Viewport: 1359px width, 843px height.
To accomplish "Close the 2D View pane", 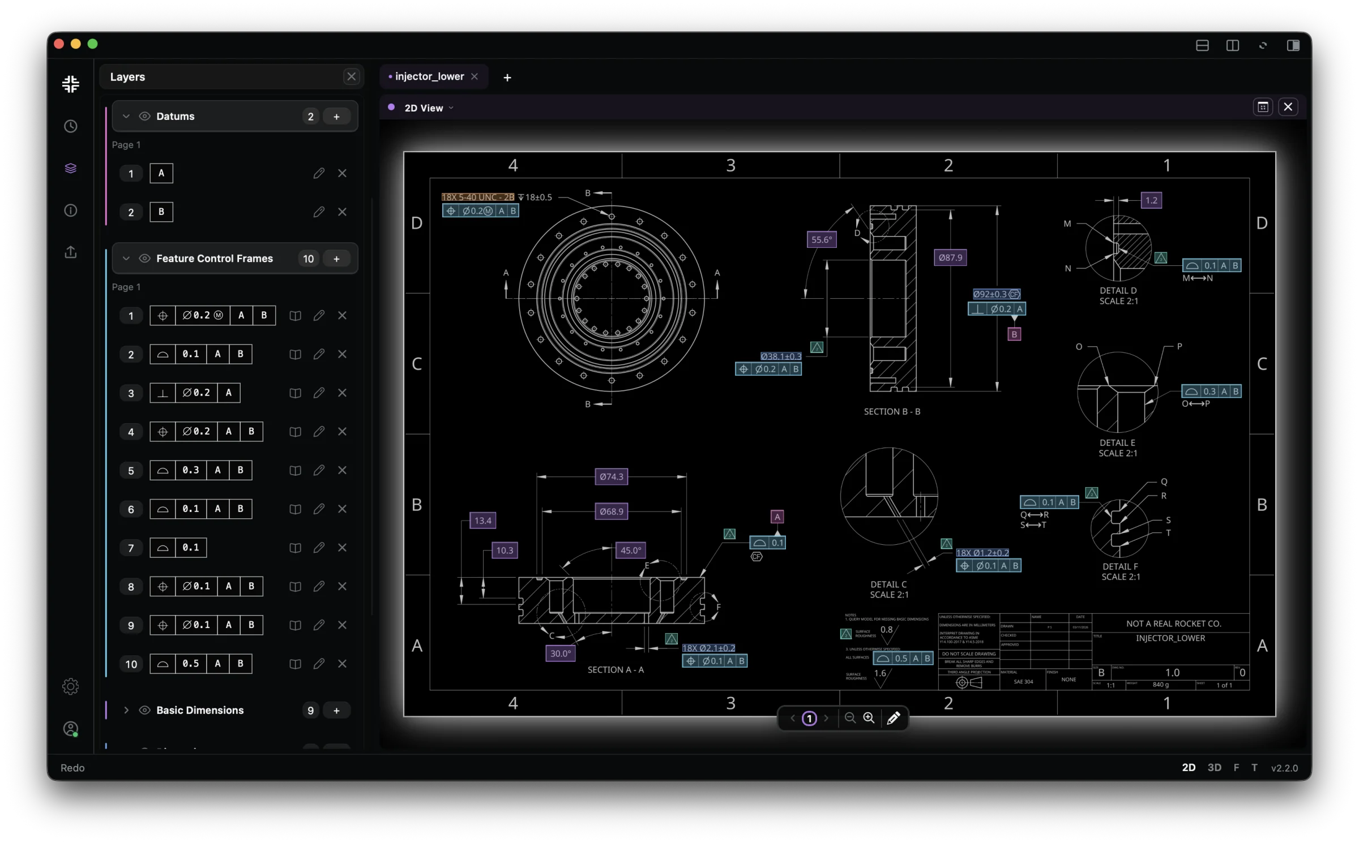I will click(1288, 107).
